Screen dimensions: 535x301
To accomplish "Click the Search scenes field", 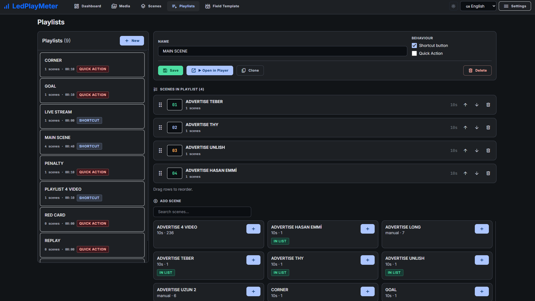I will 202,212.
